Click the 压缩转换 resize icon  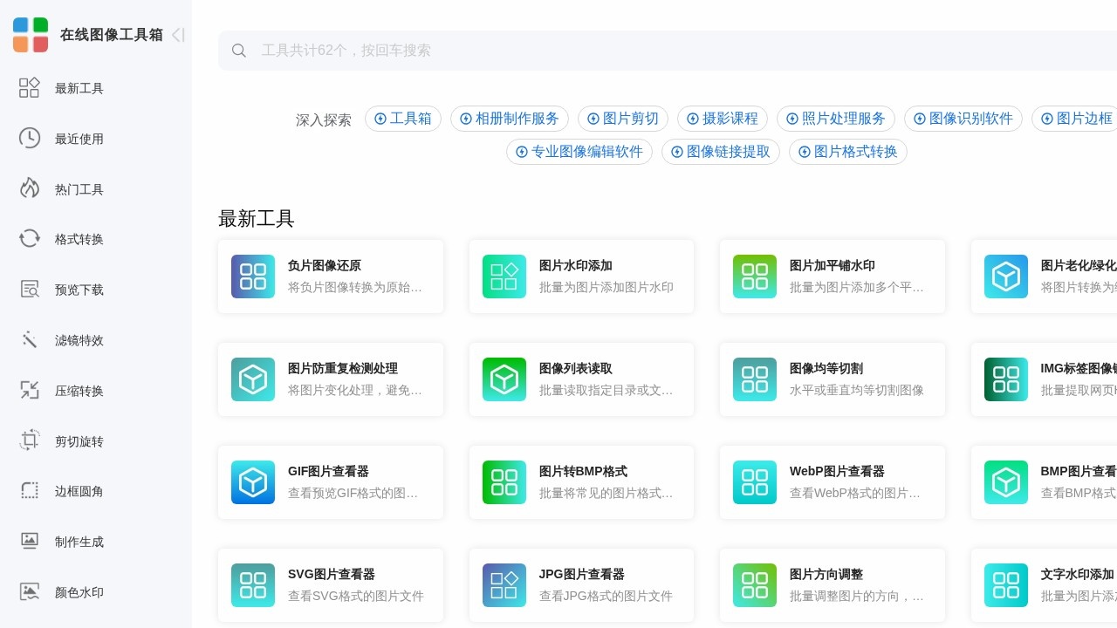(29, 391)
